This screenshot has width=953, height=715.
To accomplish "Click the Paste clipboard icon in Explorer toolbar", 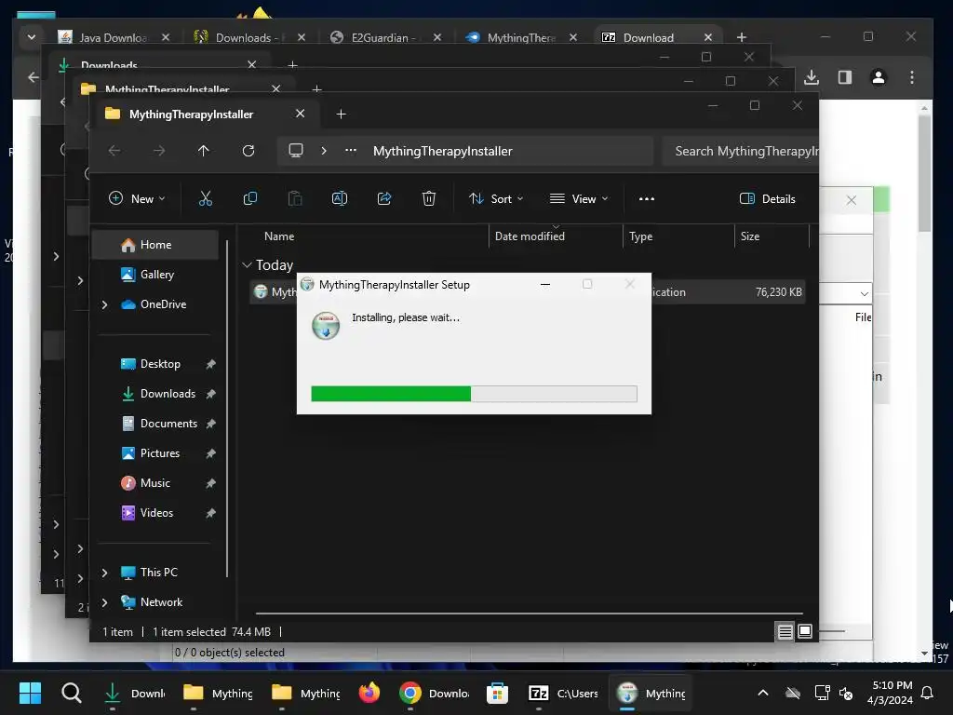I will point(295,199).
